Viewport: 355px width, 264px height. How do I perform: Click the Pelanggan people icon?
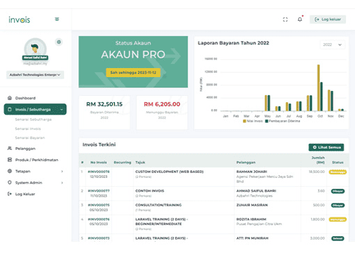tap(10, 148)
